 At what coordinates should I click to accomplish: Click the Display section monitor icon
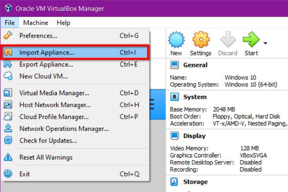coord(174,136)
